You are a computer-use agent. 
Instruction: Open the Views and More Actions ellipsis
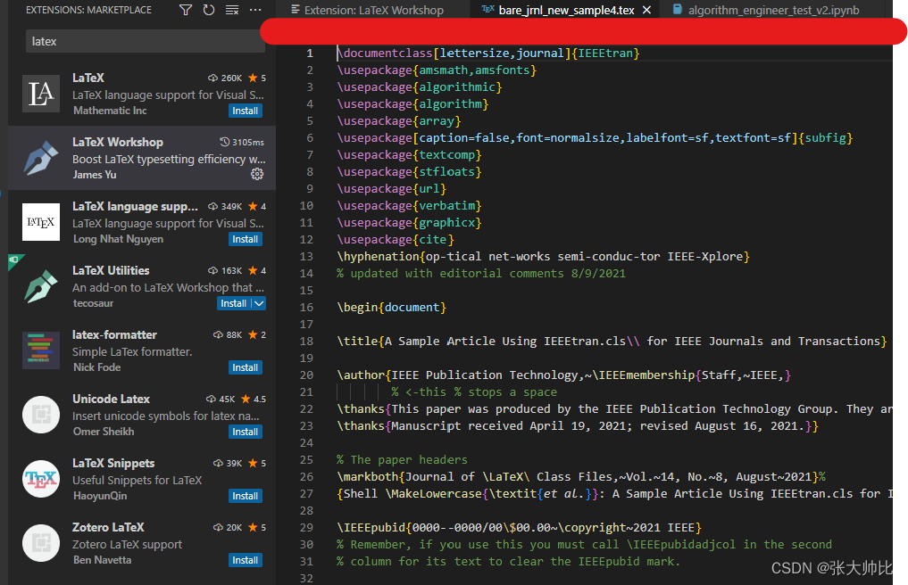(254, 10)
